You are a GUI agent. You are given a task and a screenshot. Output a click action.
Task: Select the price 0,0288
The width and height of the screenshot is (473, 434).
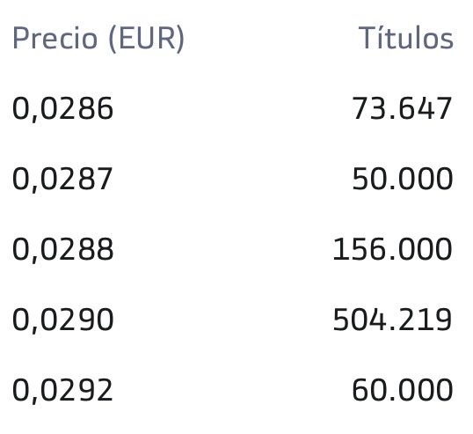62,250
